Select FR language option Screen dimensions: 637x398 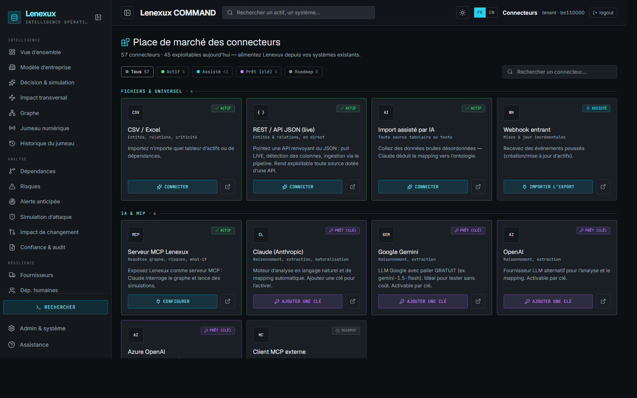pyautogui.click(x=480, y=13)
